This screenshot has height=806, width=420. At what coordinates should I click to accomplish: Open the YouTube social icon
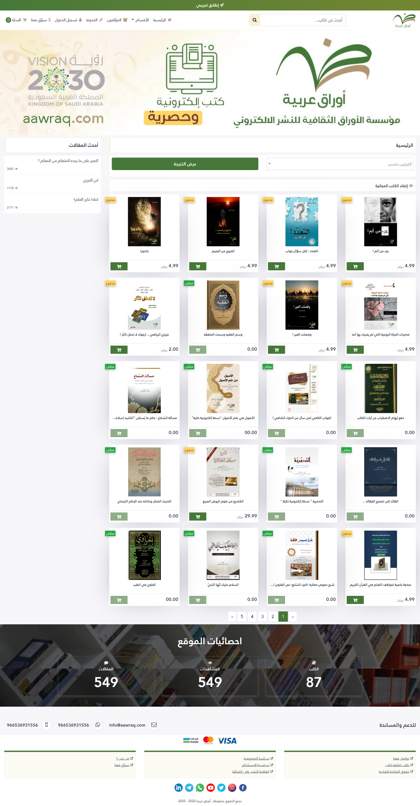[x=211, y=787]
